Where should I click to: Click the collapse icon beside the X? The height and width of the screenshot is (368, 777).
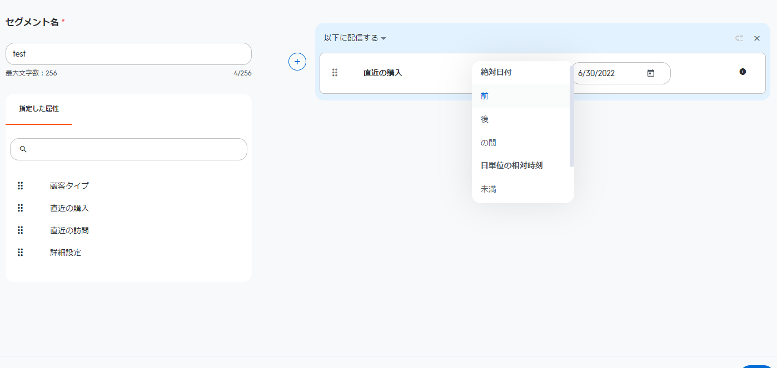coord(739,38)
